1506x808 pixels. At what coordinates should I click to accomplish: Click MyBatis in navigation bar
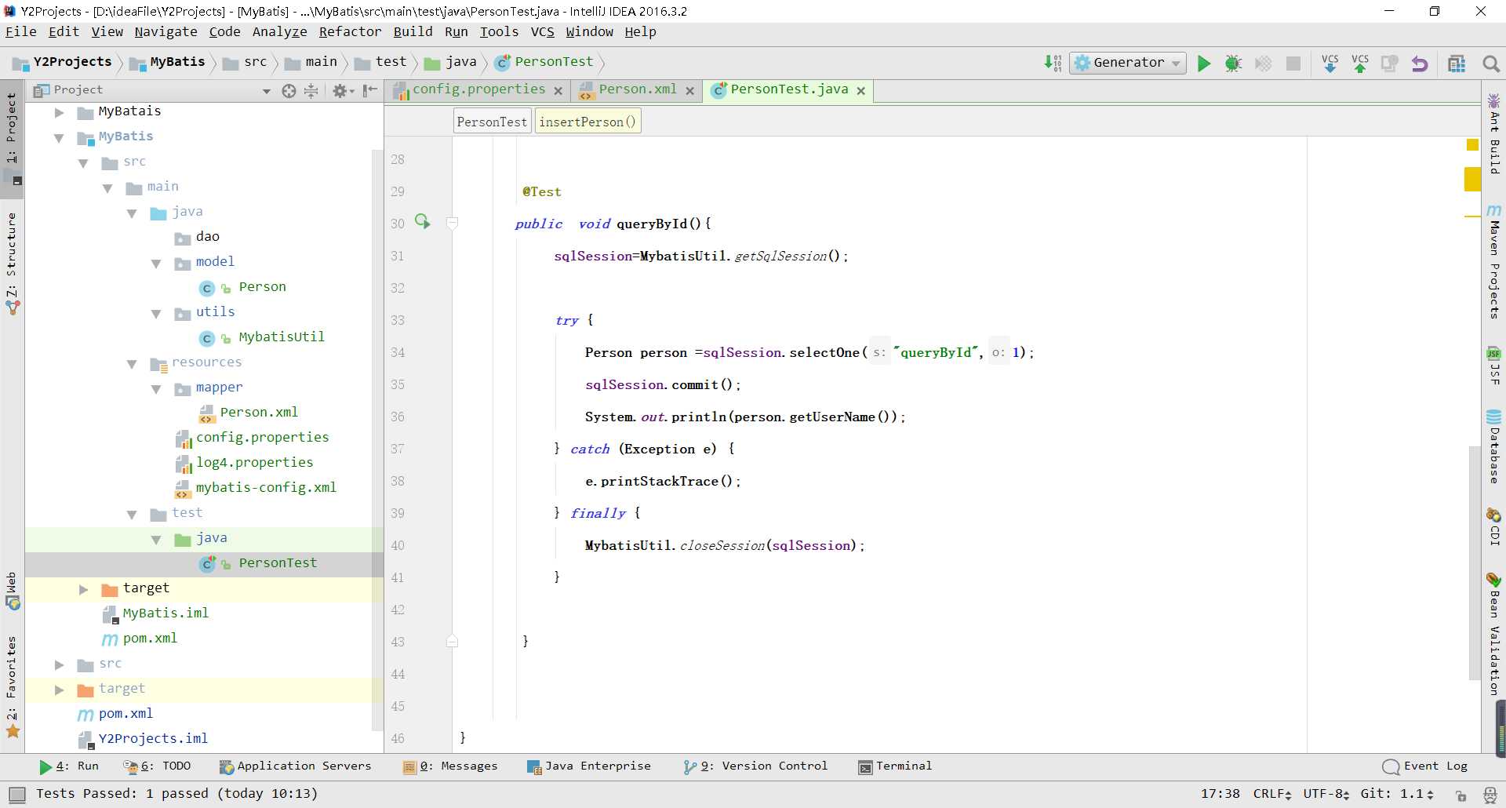(167, 62)
